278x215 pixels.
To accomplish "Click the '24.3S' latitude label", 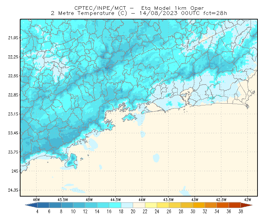I will tap(13, 190).
